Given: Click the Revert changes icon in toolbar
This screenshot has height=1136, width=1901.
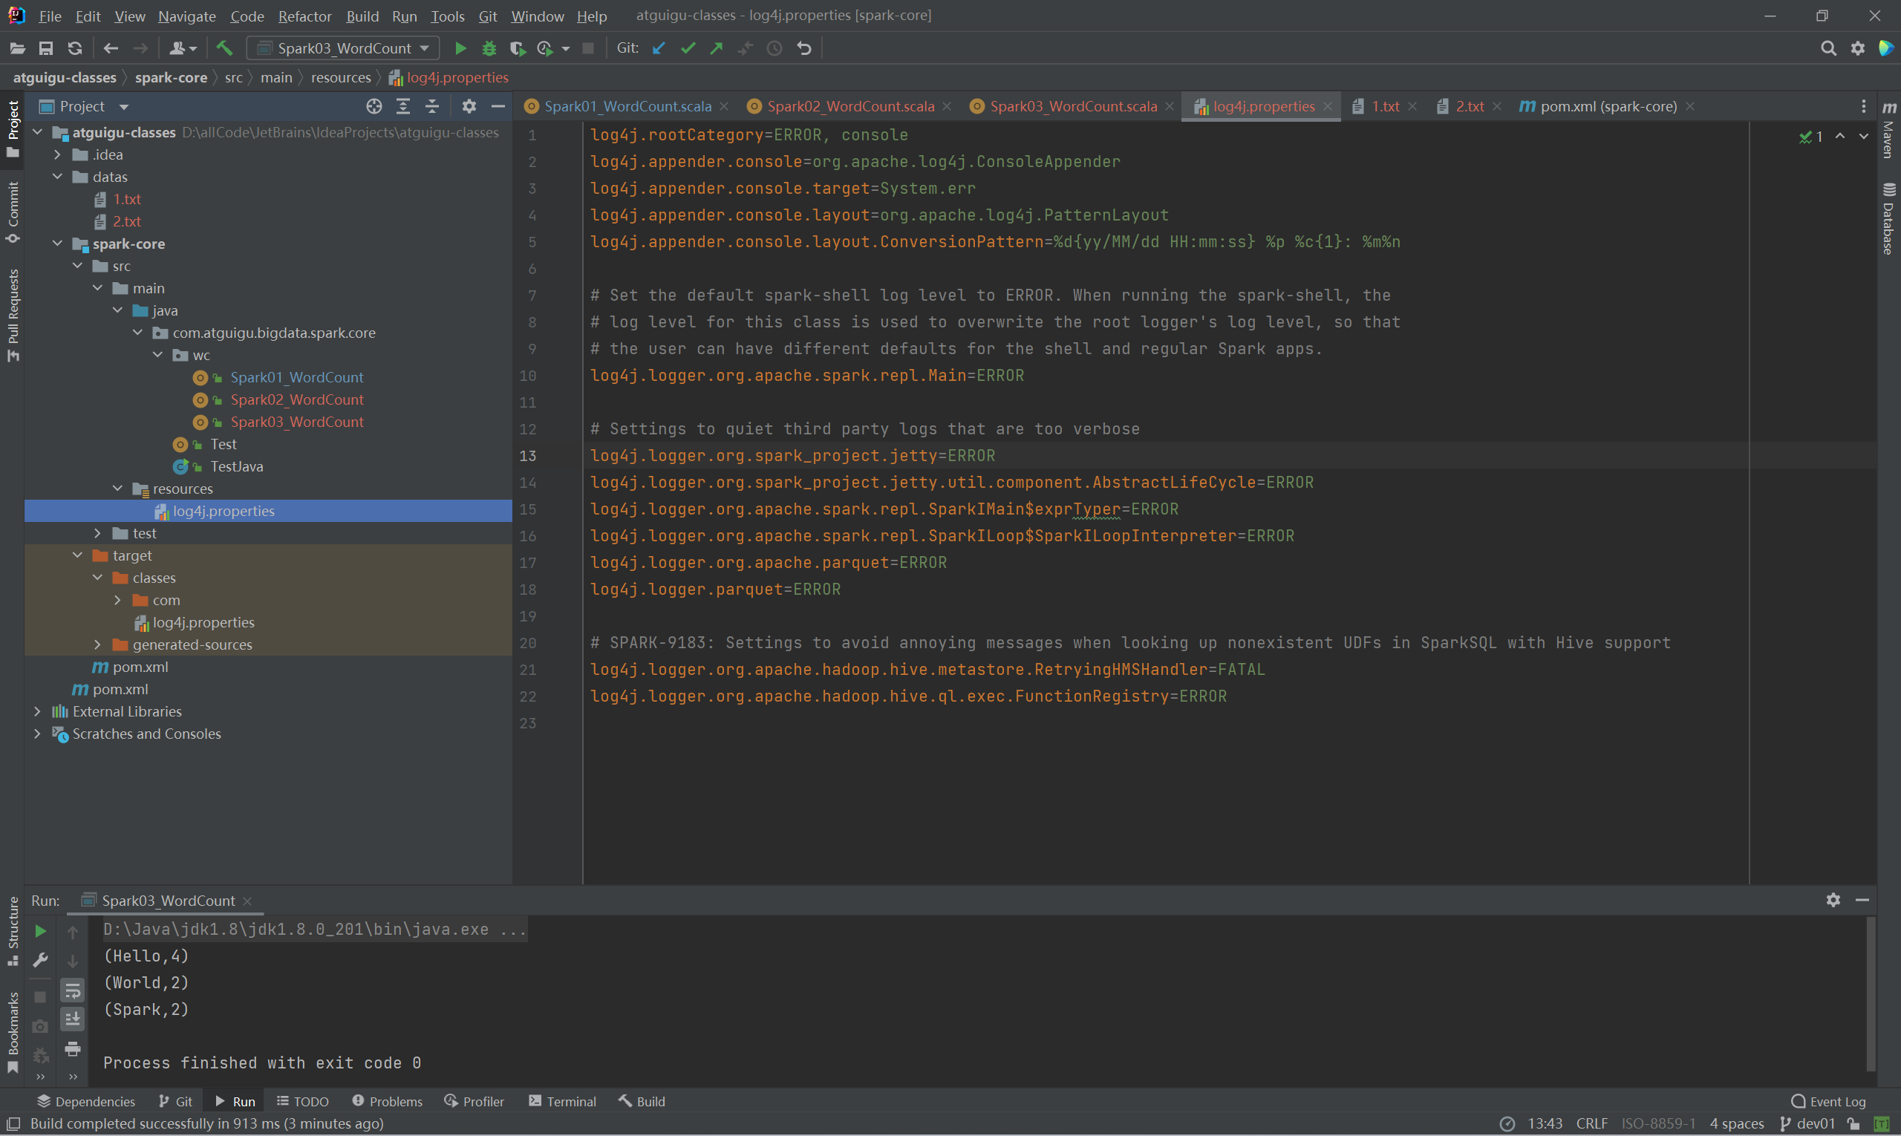Looking at the screenshot, I should click(804, 49).
